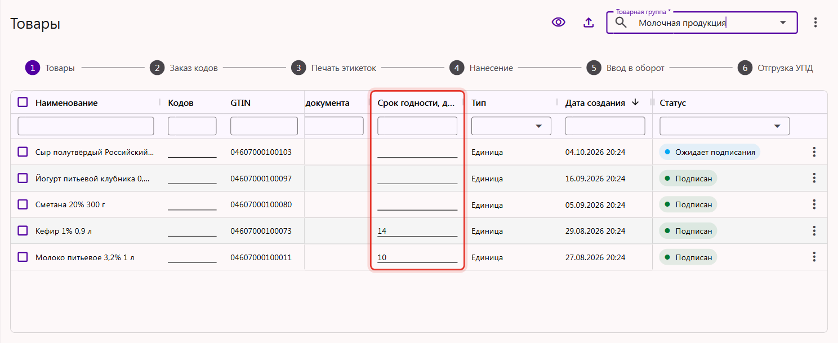This screenshot has width=838, height=343.
Task: Focus the GTIN filter input field
Action: (x=264, y=126)
